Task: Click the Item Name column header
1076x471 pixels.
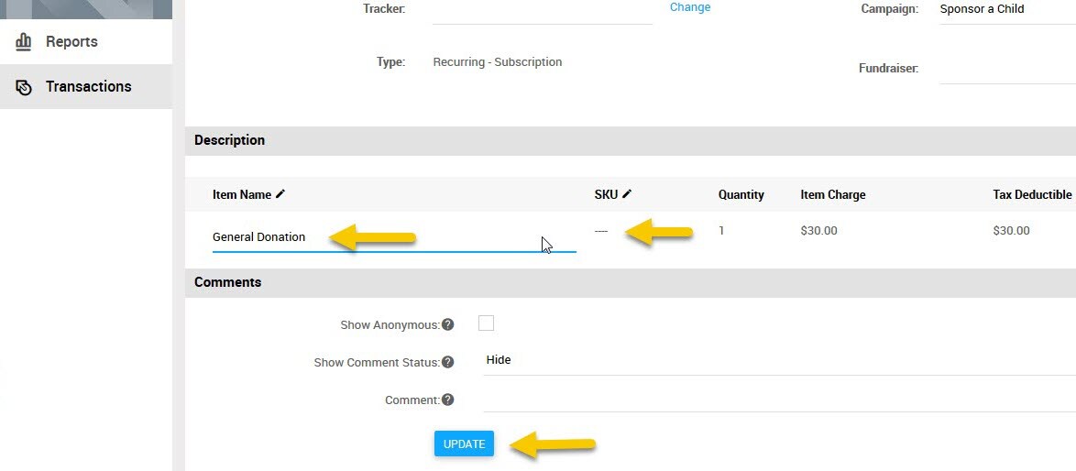Action: click(x=242, y=194)
